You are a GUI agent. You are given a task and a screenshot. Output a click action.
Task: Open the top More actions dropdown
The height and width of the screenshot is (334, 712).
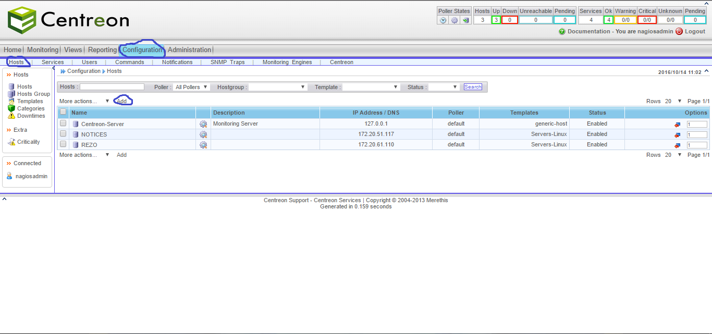point(84,101)
